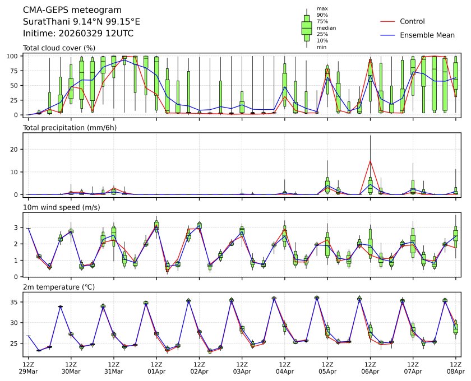Click the red Control legend line

[x=388, y=21]
